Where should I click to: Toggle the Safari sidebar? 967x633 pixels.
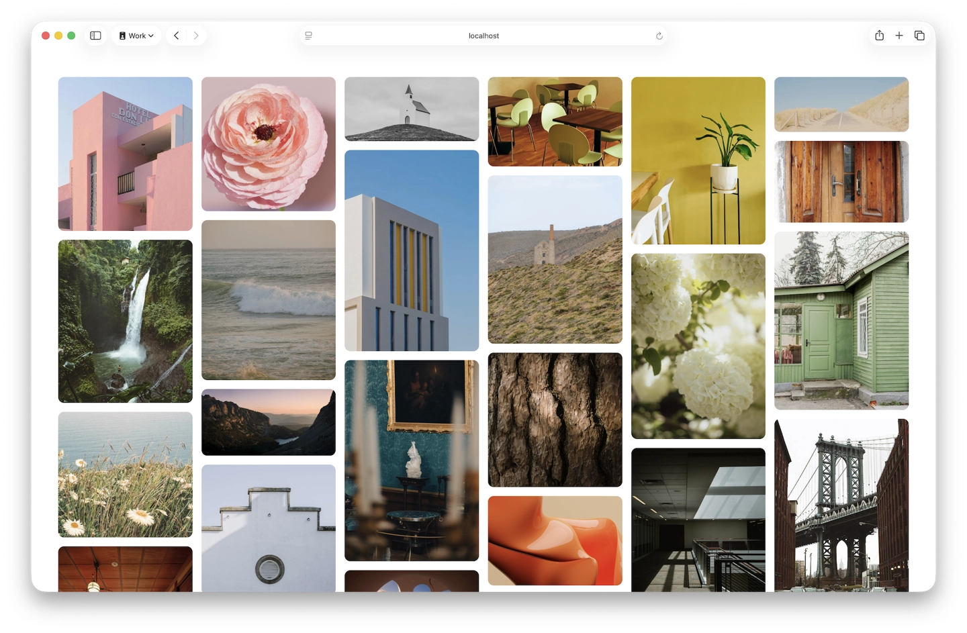pos(95,36)
